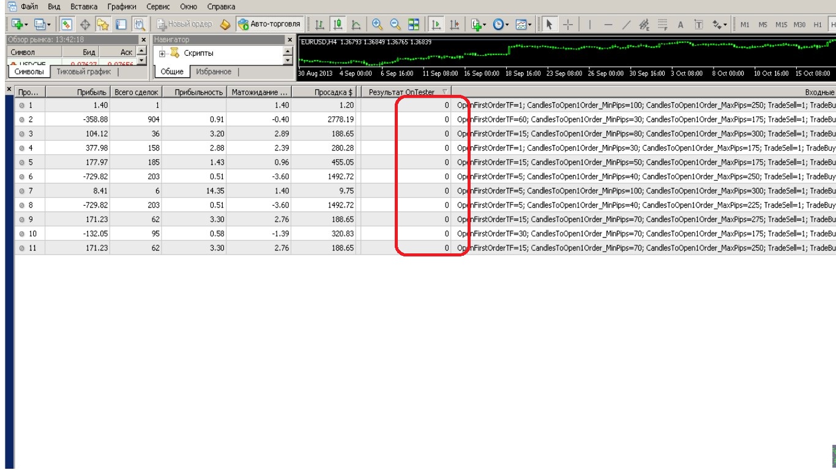Toggle the Auto Scroll chart icon

pyautogui.click(x=436, y=24)
